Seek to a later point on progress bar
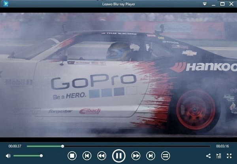 [137, 146]
